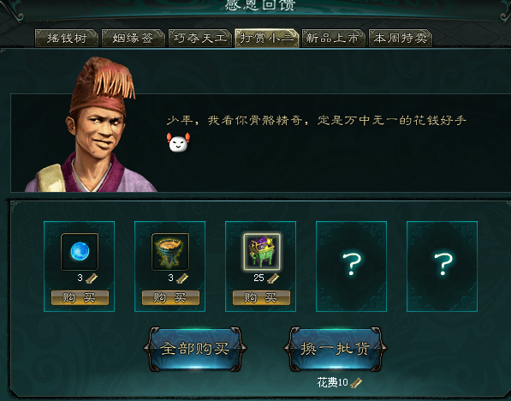
Task: Open the 摇钱树 tab
Action: pos(67,39)
